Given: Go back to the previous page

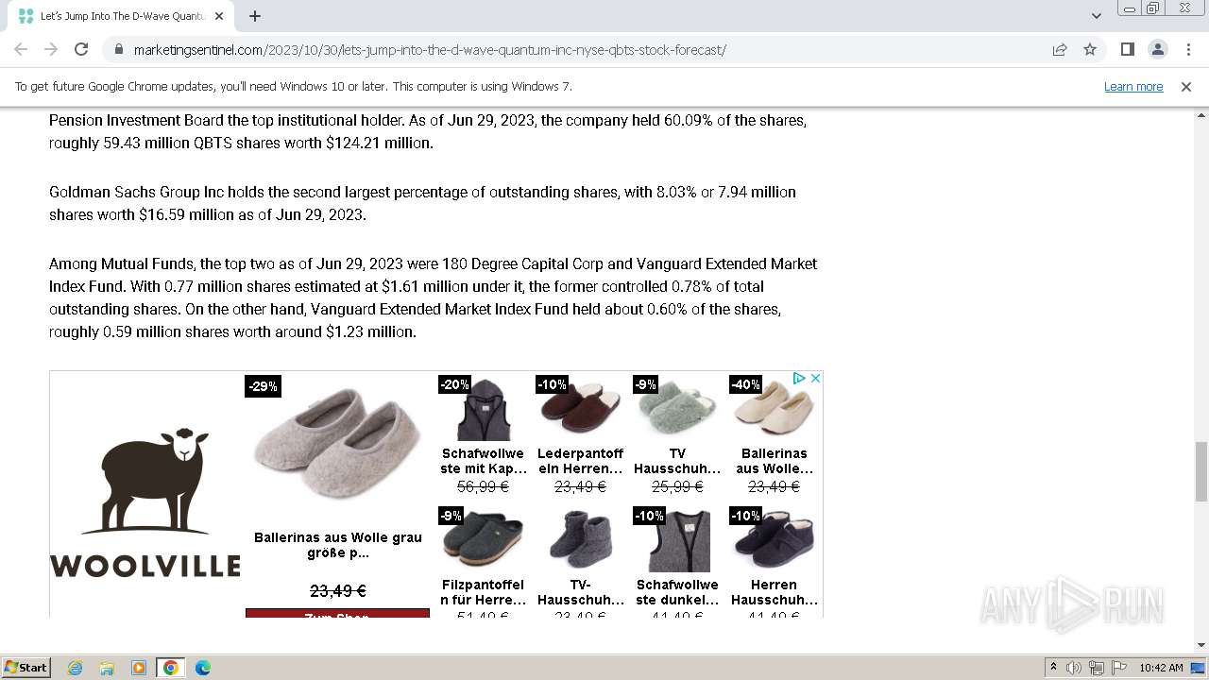Looking at the screenshot, I should pyautogui.click(x=21, y=49).
